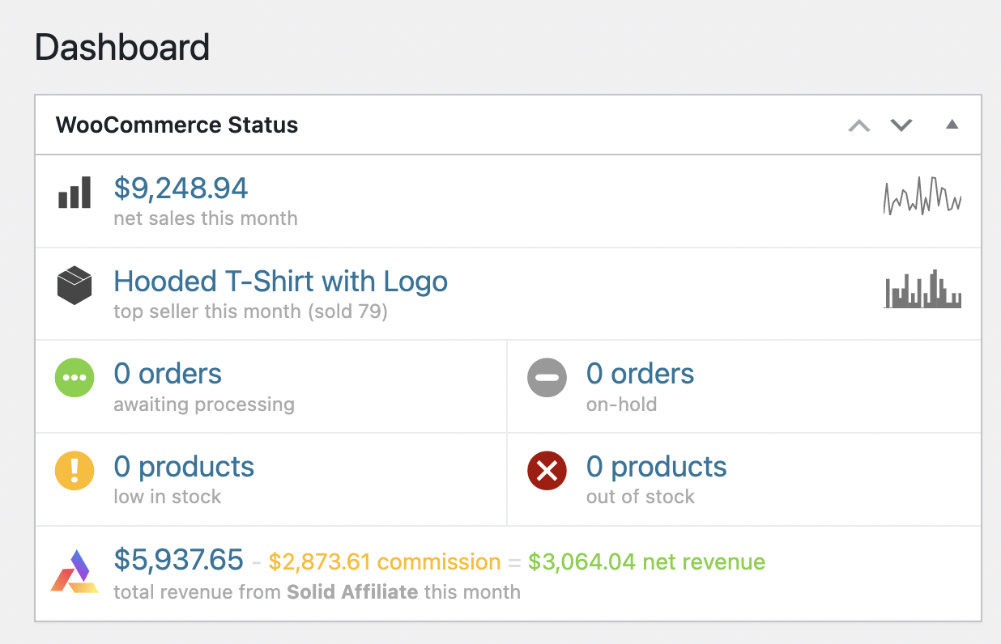Image resolution: width=1001 pixels, height=644 pixels.
Task: Click the green awaiting processing orders icon
Action: tap(75, 377)
